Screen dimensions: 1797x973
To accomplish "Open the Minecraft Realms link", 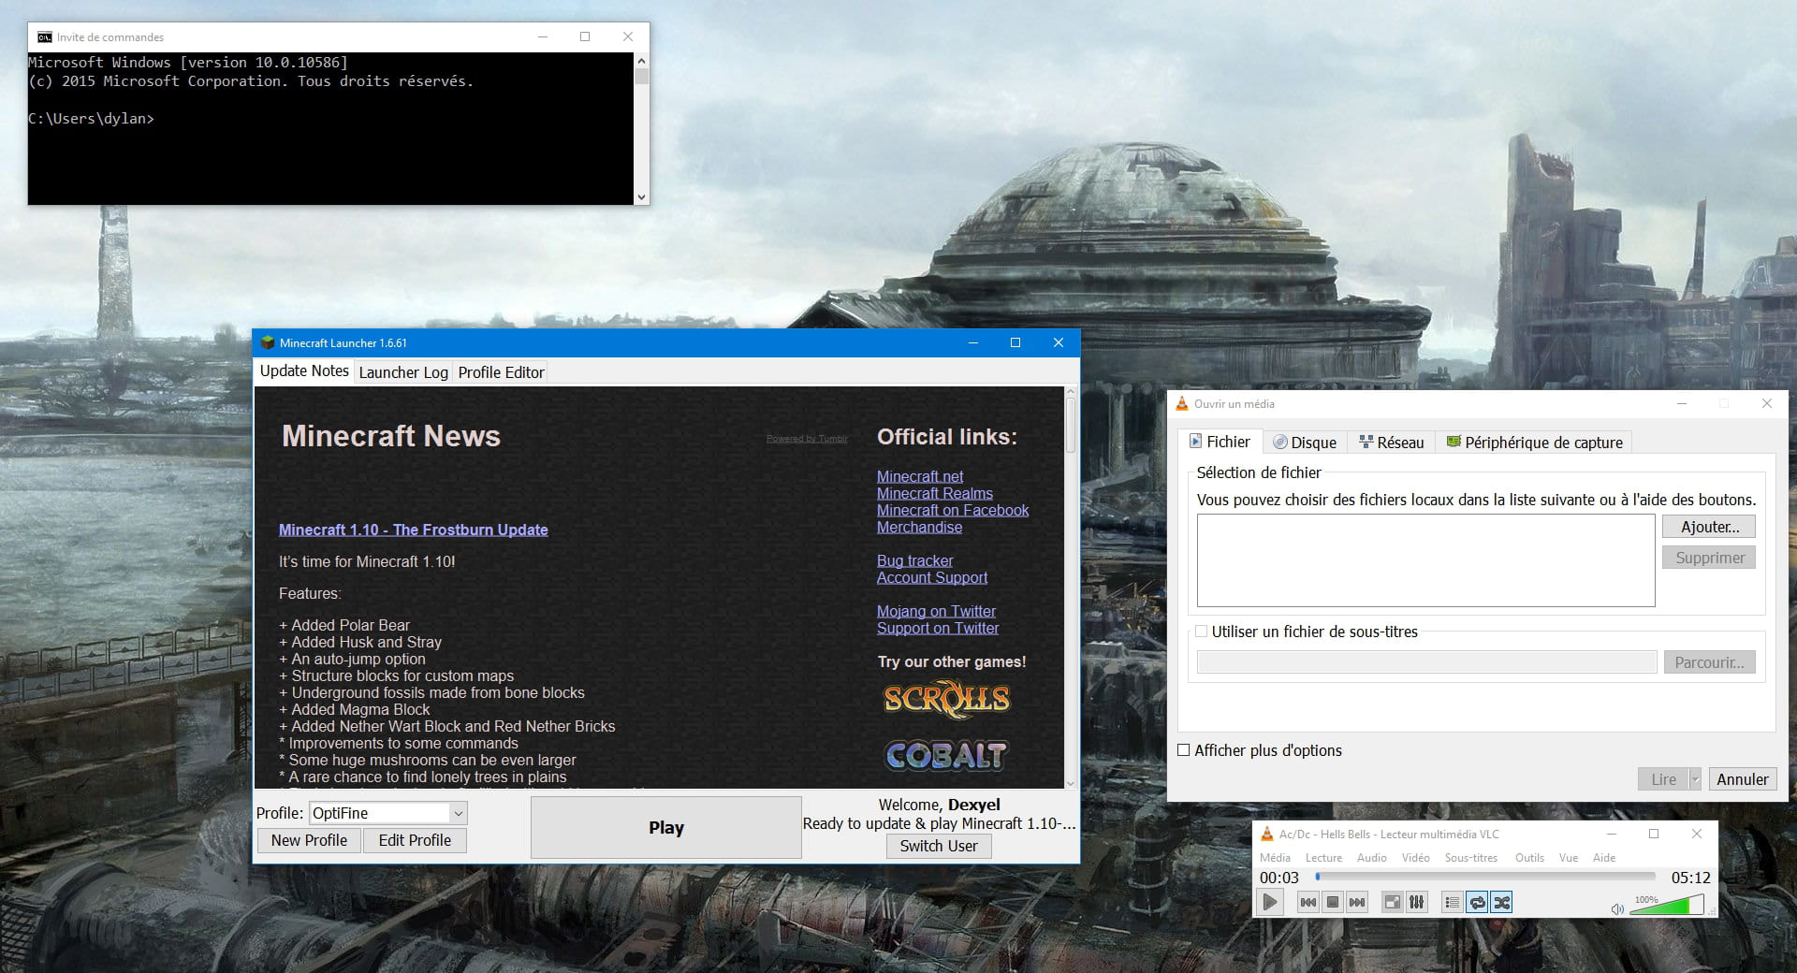I will tap(934, 493).
